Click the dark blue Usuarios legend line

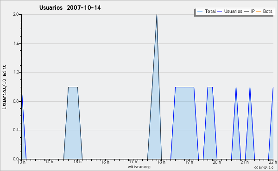(220, 12)
